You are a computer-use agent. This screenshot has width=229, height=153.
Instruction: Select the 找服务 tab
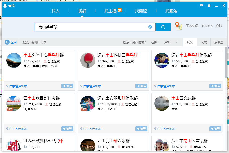171,11
